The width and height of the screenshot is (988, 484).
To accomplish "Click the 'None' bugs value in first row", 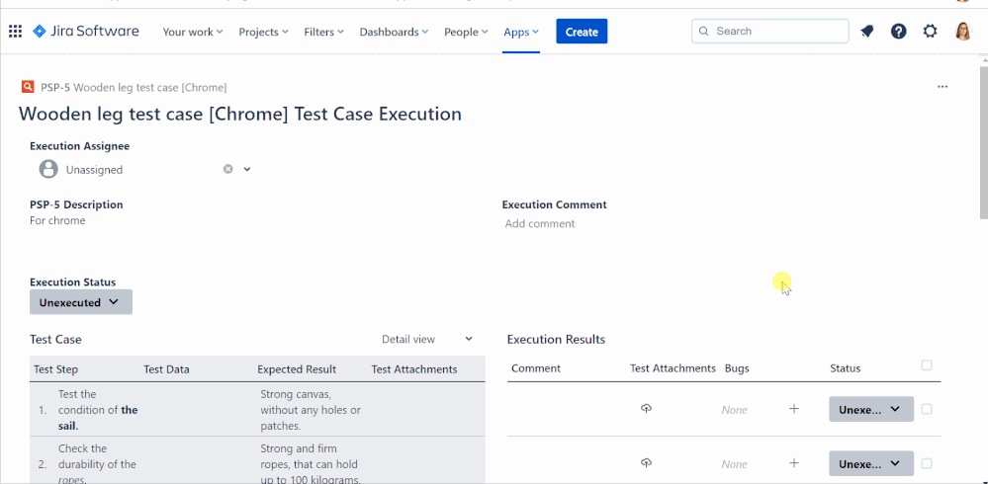I will pos(735,410).
